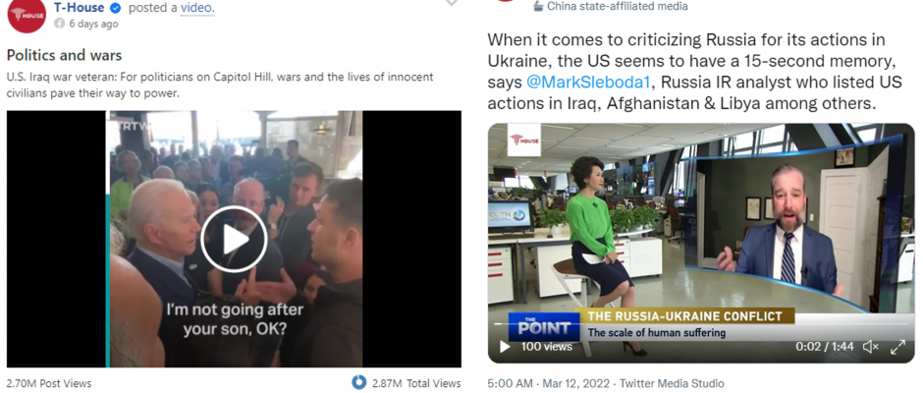This screenshot has height=393, width=923.
Task: Open the "6 days ago" timestamp
Action: (x=93, y=24)
